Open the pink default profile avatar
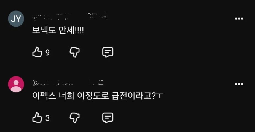This screenshot has height=132, width=255. pos(16,84)
